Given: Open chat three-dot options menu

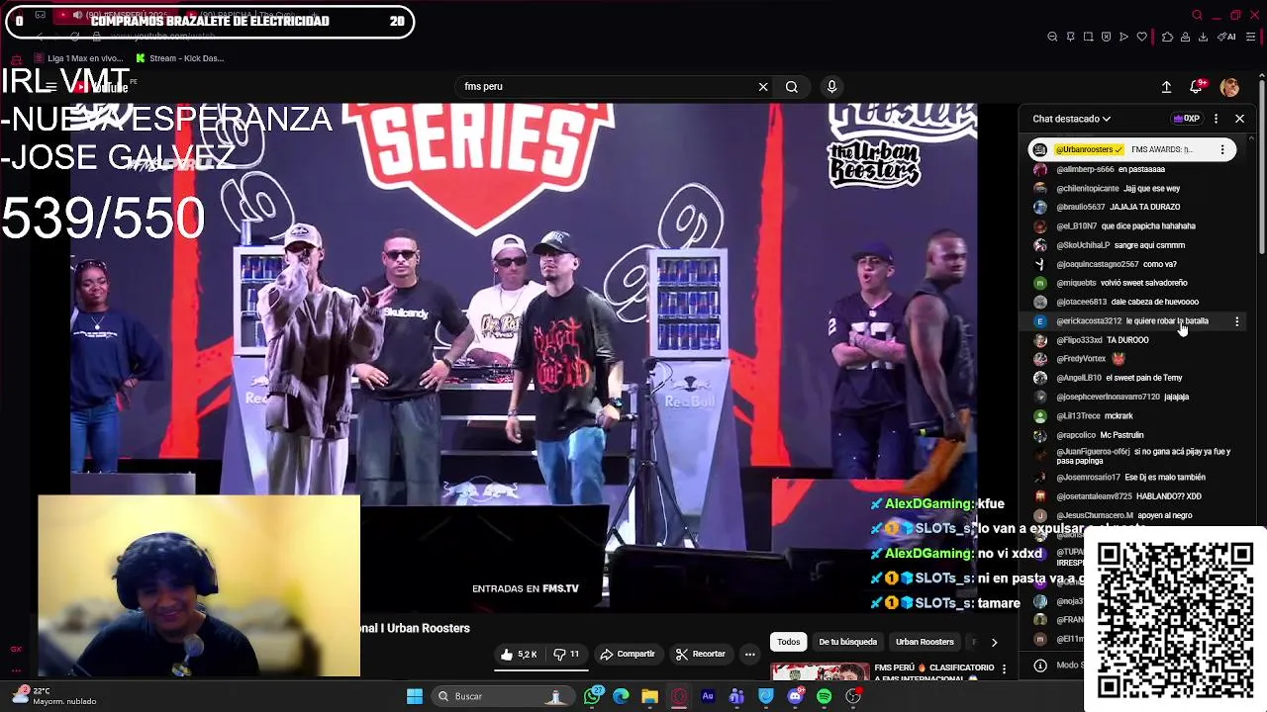Looking at the screenshot, I should (1216, 119).
